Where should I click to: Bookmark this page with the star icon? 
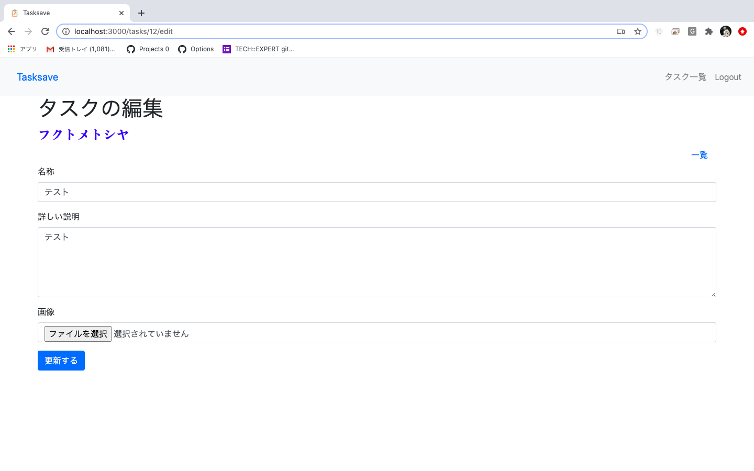tap(638, 31)
